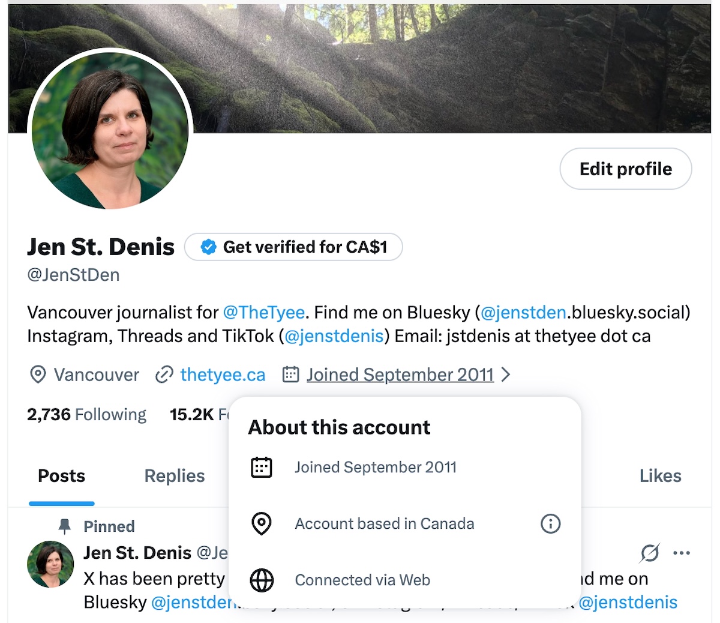Click the link chain icon beside thetyee.ca
This screenshot has height=623, width=720.
click(x=164, y=375)
